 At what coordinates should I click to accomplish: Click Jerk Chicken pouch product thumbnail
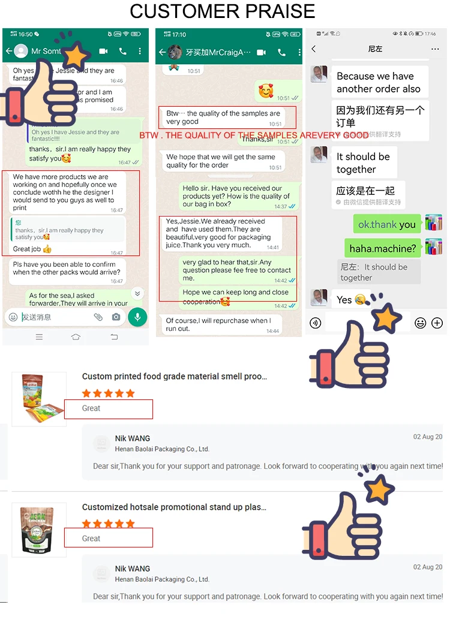(x=39, y=530)
